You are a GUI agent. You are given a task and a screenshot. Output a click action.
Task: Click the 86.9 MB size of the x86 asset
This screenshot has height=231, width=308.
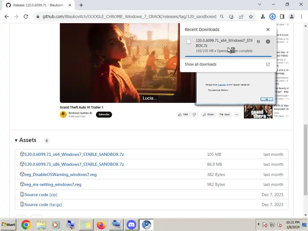[214, 164]
